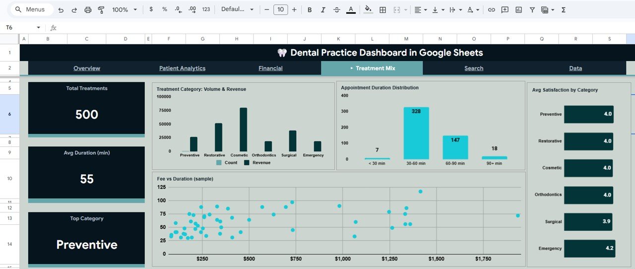Open the name box dropdown at T6
Viewport: 635px width, 269px height.
pyautogui.click(x=38, y=28)
